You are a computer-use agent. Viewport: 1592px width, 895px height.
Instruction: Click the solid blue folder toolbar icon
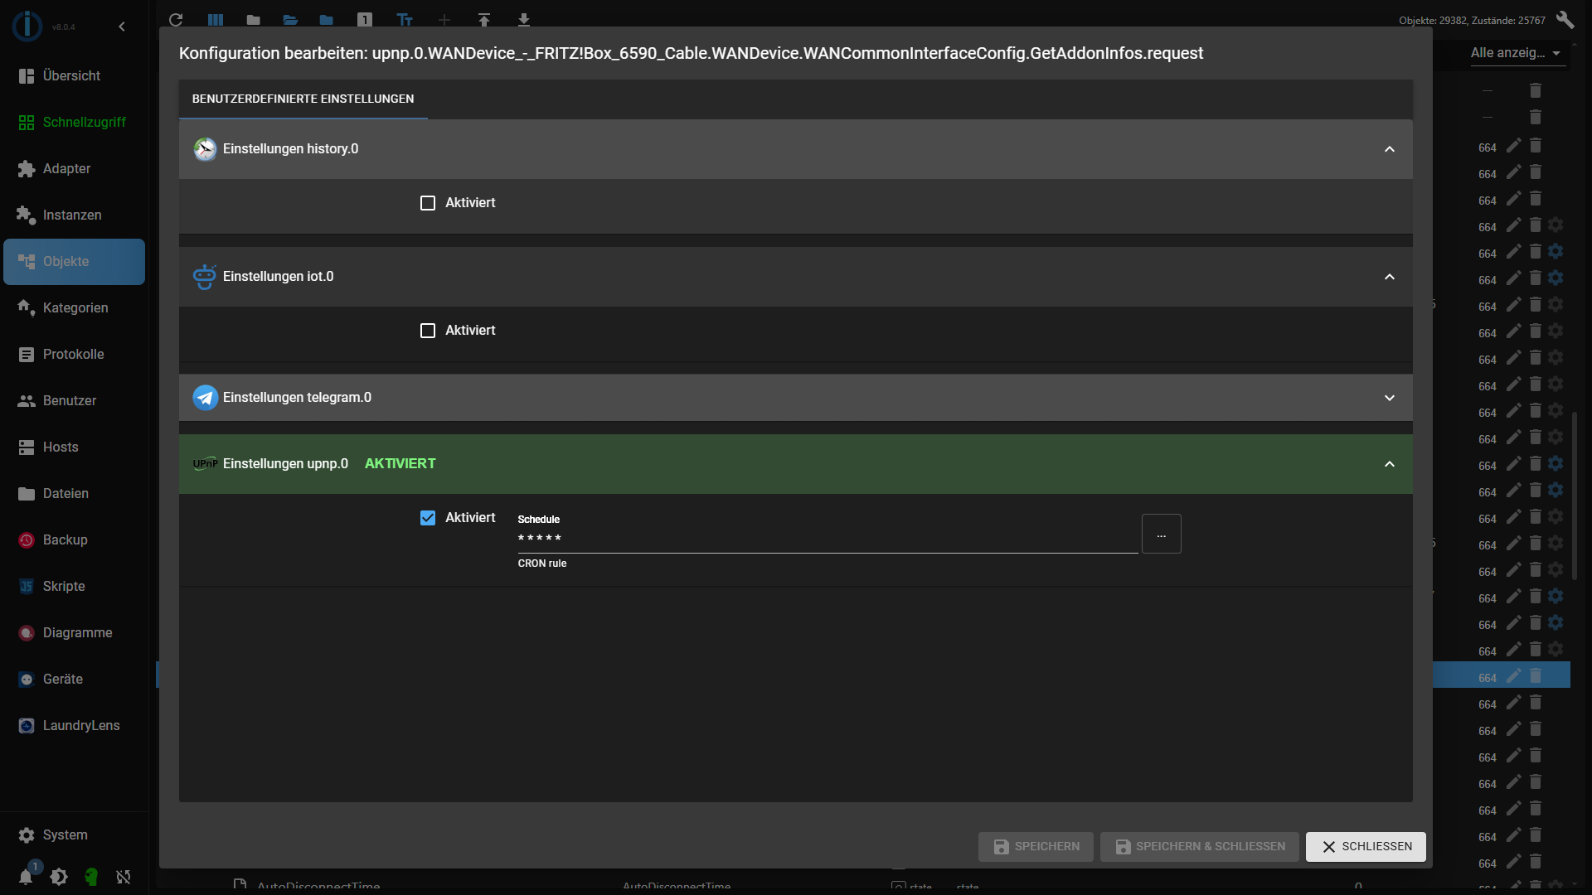pos(327,20)
